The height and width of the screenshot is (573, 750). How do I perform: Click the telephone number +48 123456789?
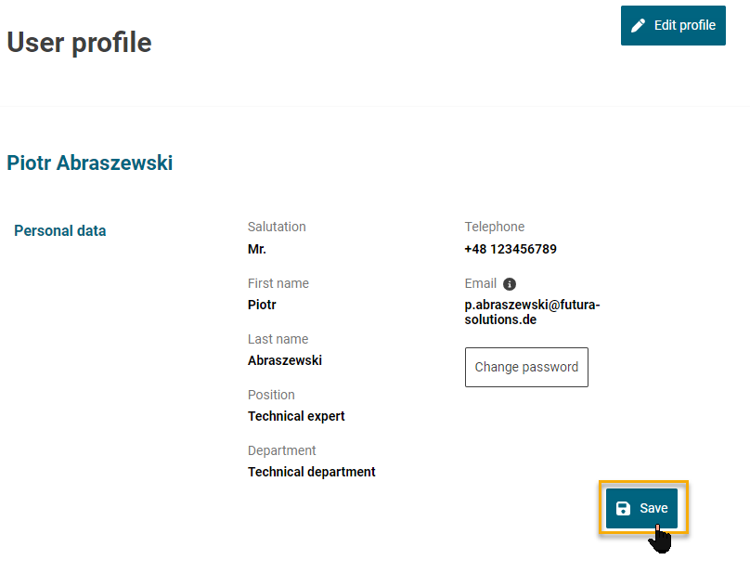click(511, 249)
